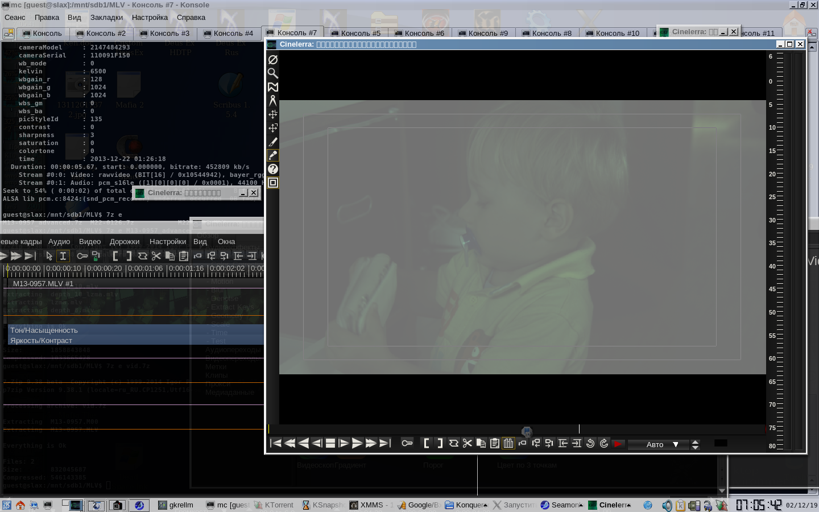819x512 pixels.
Task: Switch to the Консоль #3 tab
Action: point(164,33)
